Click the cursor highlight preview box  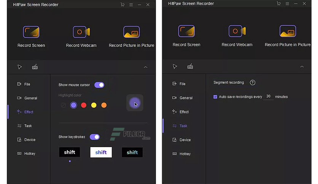coord(135,103)
